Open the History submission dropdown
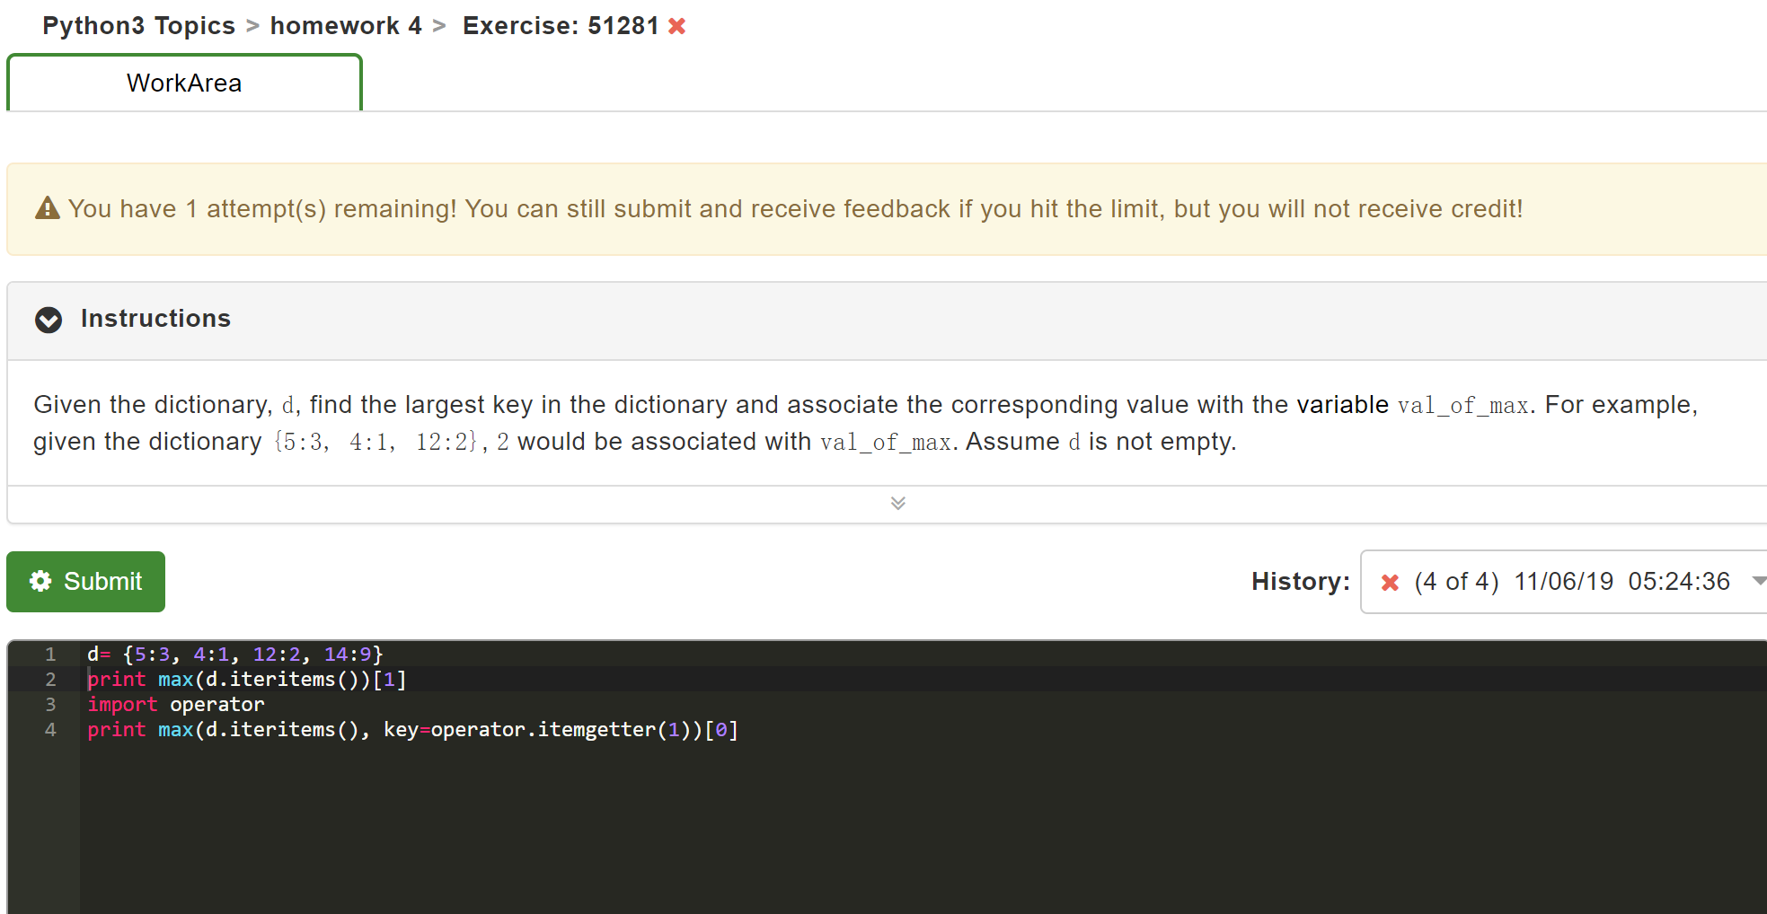 (1756, 582)
